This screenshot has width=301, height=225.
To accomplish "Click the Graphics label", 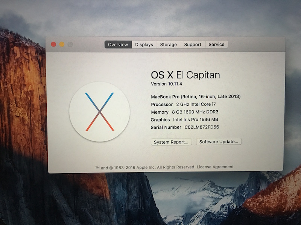I will pyautogui.click(x=160, y=120).
